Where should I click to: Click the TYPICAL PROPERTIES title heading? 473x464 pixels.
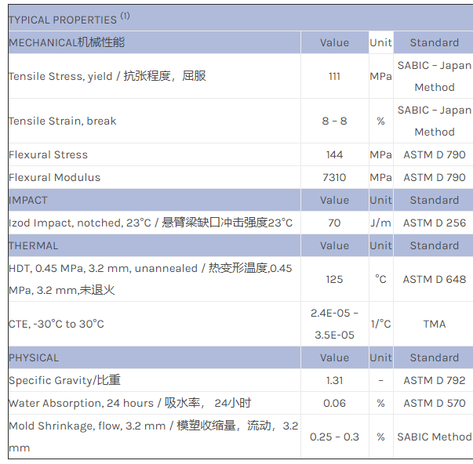pyautogui.click(x=62, y=20)
